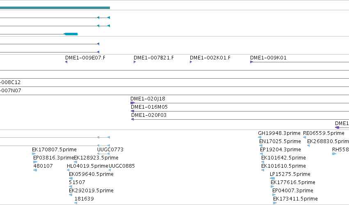The width and height of the screenshot is (349, 205).
Task: Open the EK173411.5prime EST label
Action: pyautogui.click(x=295, y=199)
